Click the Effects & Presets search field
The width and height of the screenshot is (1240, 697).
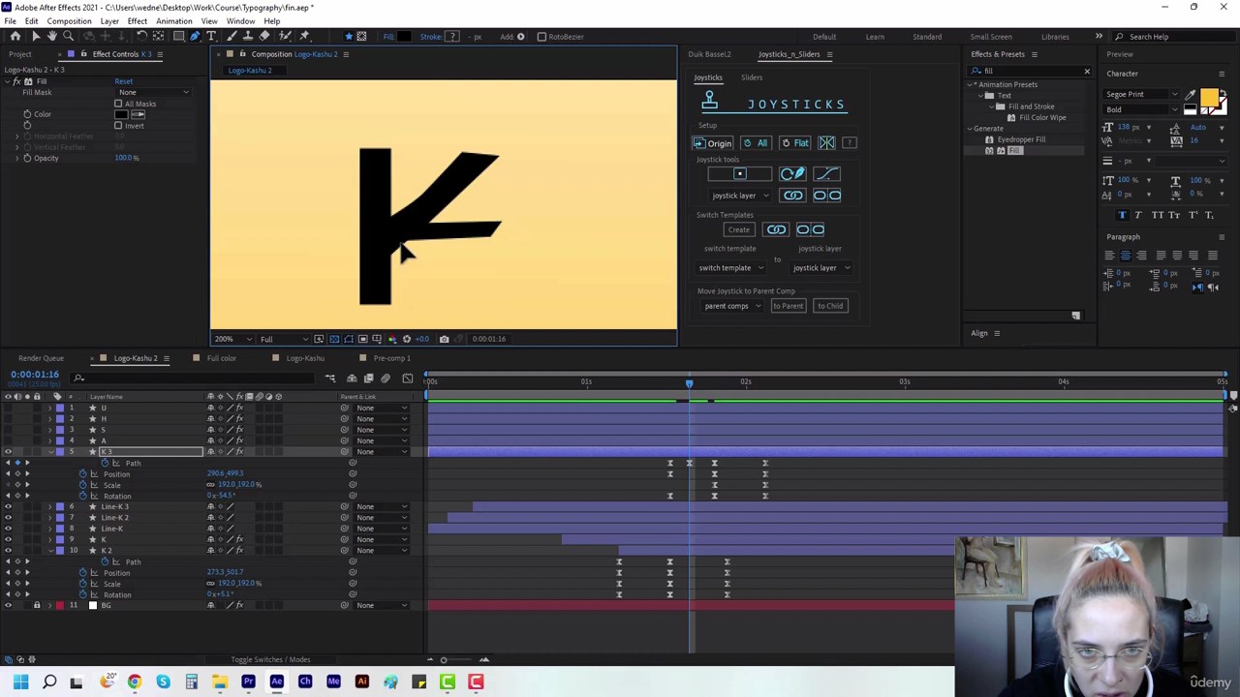[1030, 71]
